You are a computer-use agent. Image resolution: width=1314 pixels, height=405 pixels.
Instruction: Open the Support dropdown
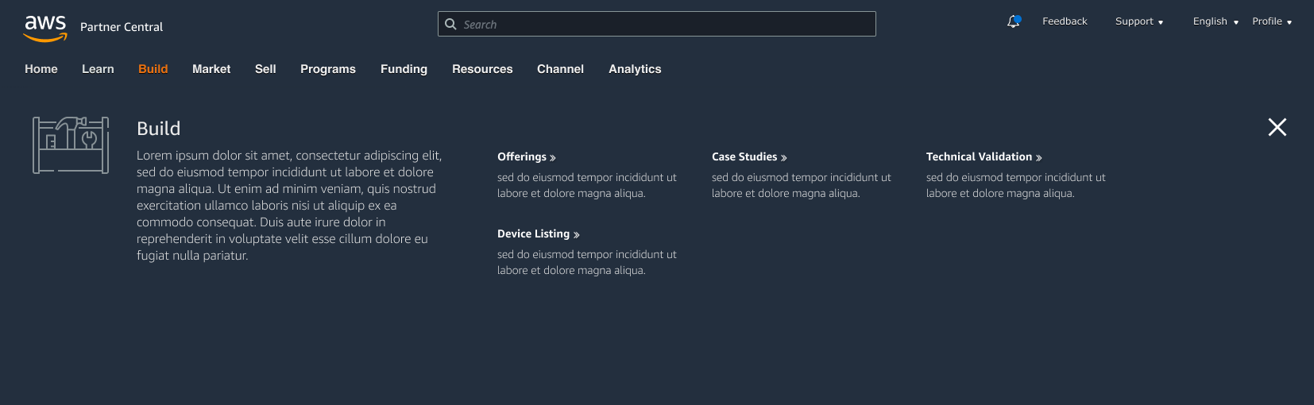point(1139,21)
